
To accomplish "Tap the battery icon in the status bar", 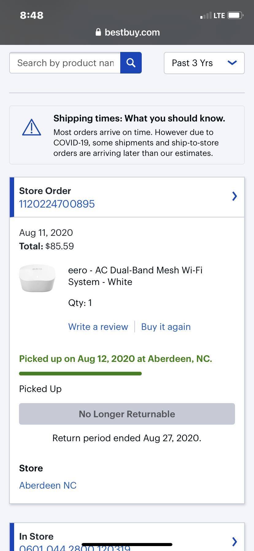I will click(234, 15).
